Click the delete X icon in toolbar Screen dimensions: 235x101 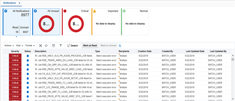40,45
